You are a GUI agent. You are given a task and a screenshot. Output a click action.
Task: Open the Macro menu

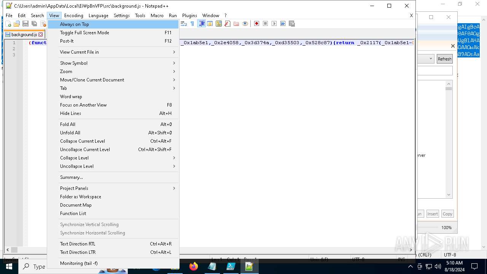pyautogui.click(x=157, y=16)
